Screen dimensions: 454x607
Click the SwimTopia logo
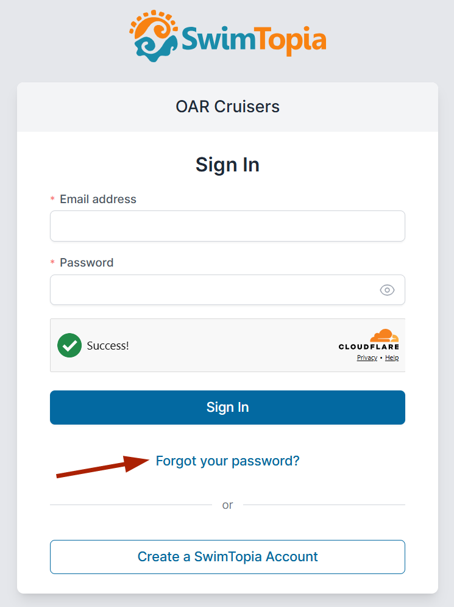pyautogui.click(x=227, y=35)
